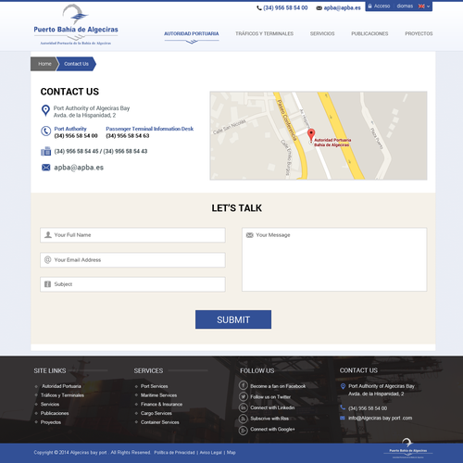463x463 pixels.
Task: Click the blue envelope icon in contact section
Action: [46, 168]
